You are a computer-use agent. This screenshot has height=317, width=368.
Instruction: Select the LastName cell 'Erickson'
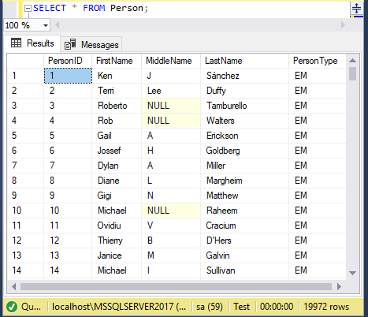244,136
